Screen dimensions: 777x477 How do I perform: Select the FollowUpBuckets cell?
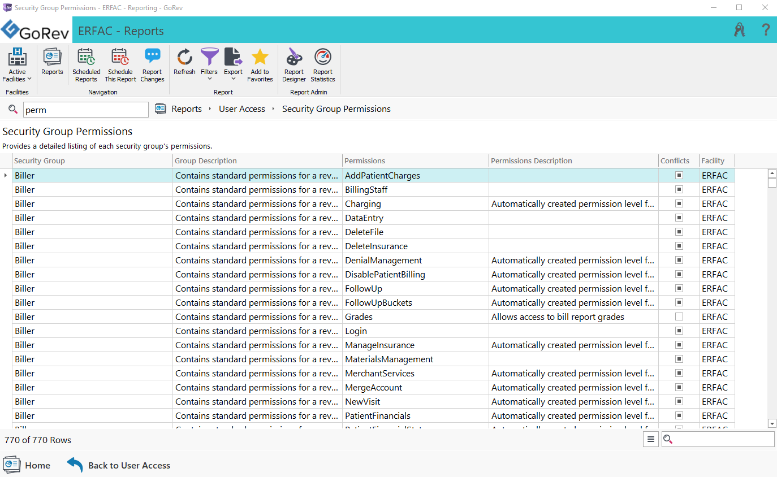point(416,302)
